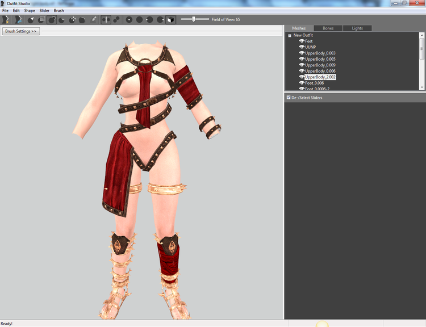Toggle Edit Connected Only mode
The width and height of the screenshot is (426, 327).
pos(116,19)
